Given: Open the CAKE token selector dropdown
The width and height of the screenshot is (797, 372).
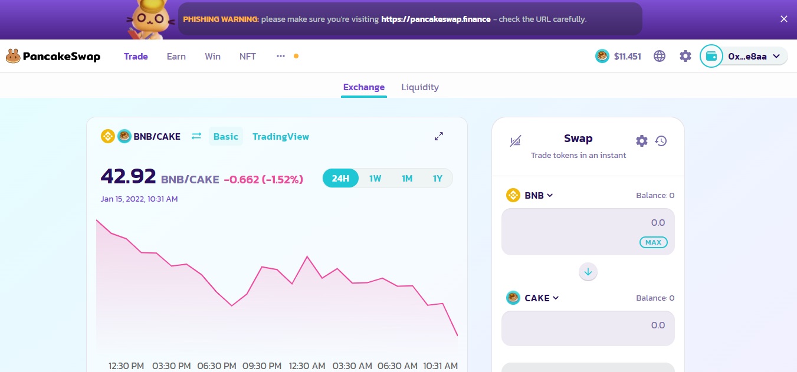Looking at the screenshot, I should coord(533,298).
